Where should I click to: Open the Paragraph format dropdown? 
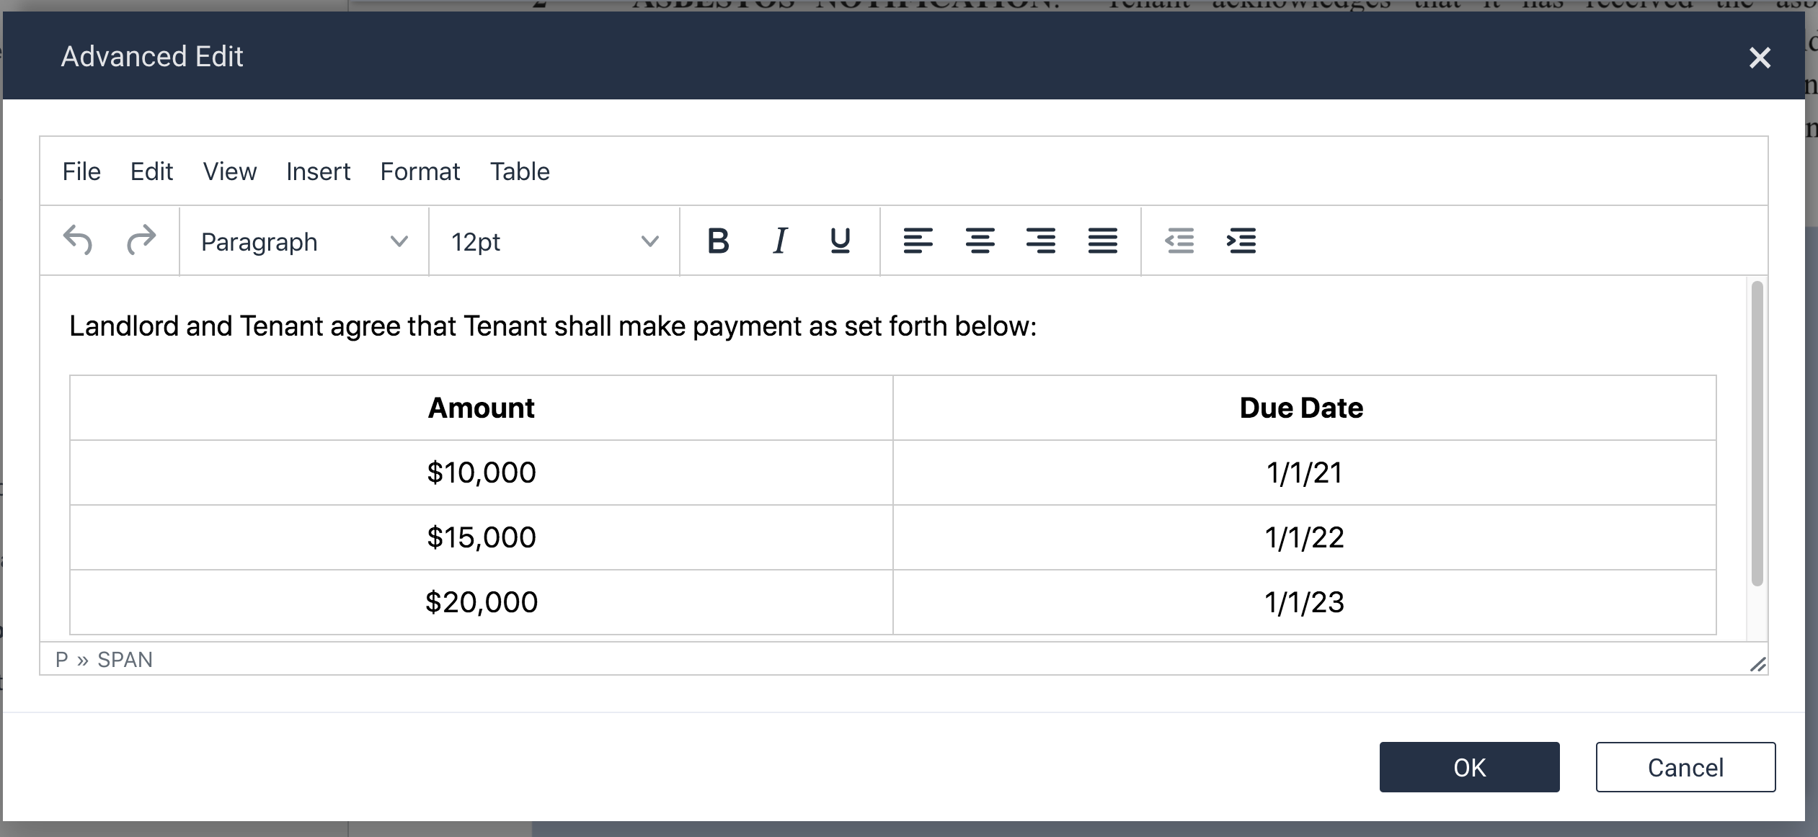(x=303, y=242)
